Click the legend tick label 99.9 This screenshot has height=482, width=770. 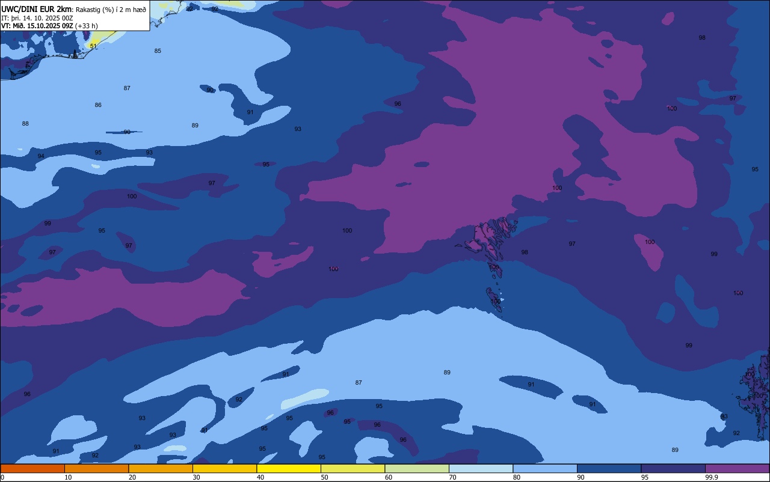(712, 477)
